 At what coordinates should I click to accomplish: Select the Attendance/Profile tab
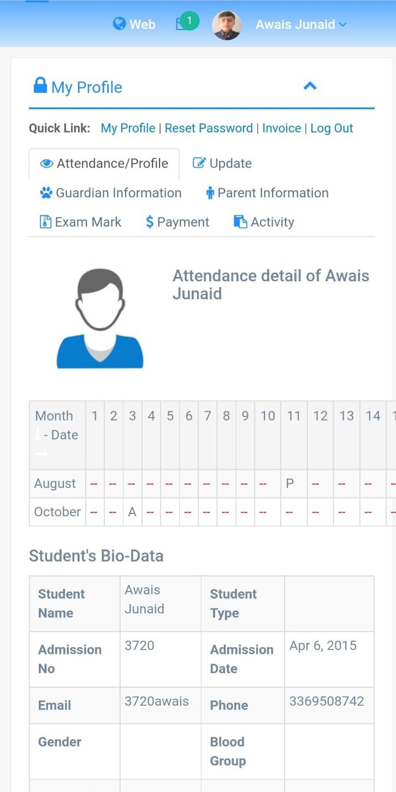(x=104, y=163)
